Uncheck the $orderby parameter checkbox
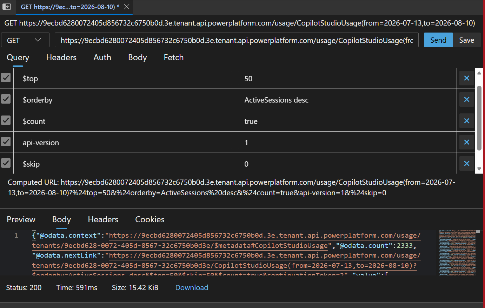485x308 pixels. (6, 99)
